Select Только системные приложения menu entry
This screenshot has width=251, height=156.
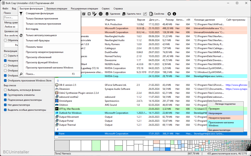point(43,24)
